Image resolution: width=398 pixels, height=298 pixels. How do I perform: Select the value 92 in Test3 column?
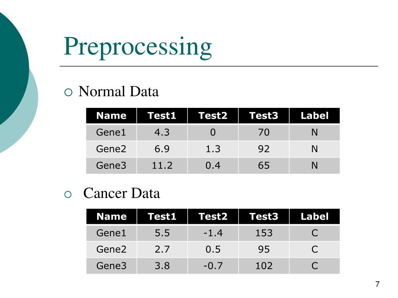tap(264, 149)
